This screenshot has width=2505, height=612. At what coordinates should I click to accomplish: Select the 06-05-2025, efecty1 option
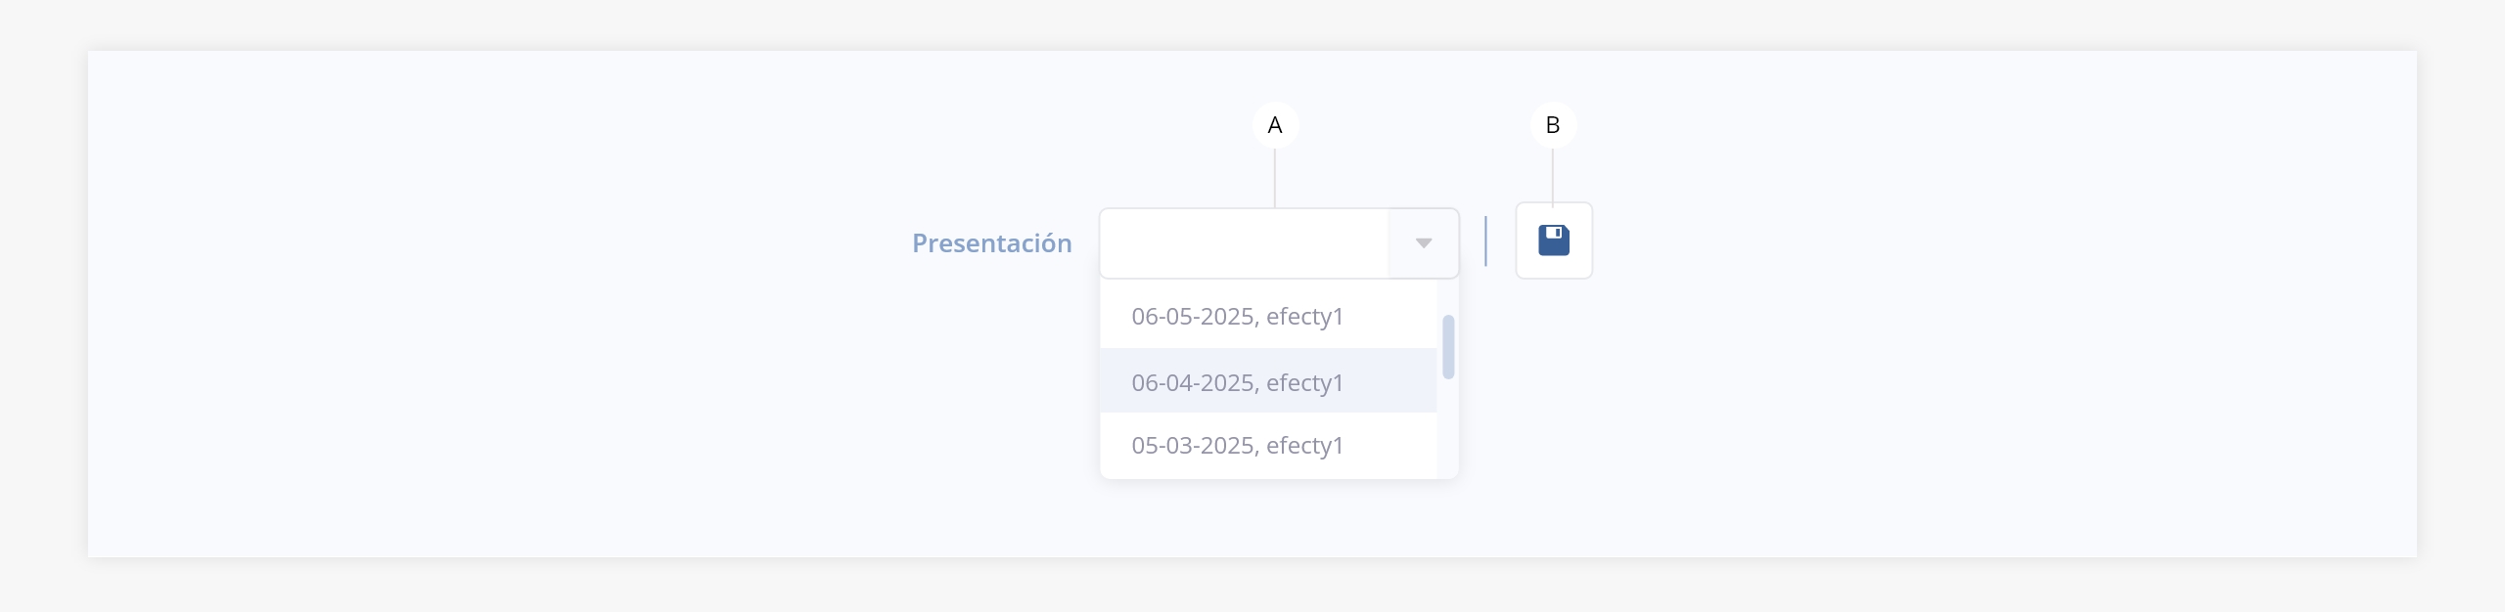tap(1237, 317)
